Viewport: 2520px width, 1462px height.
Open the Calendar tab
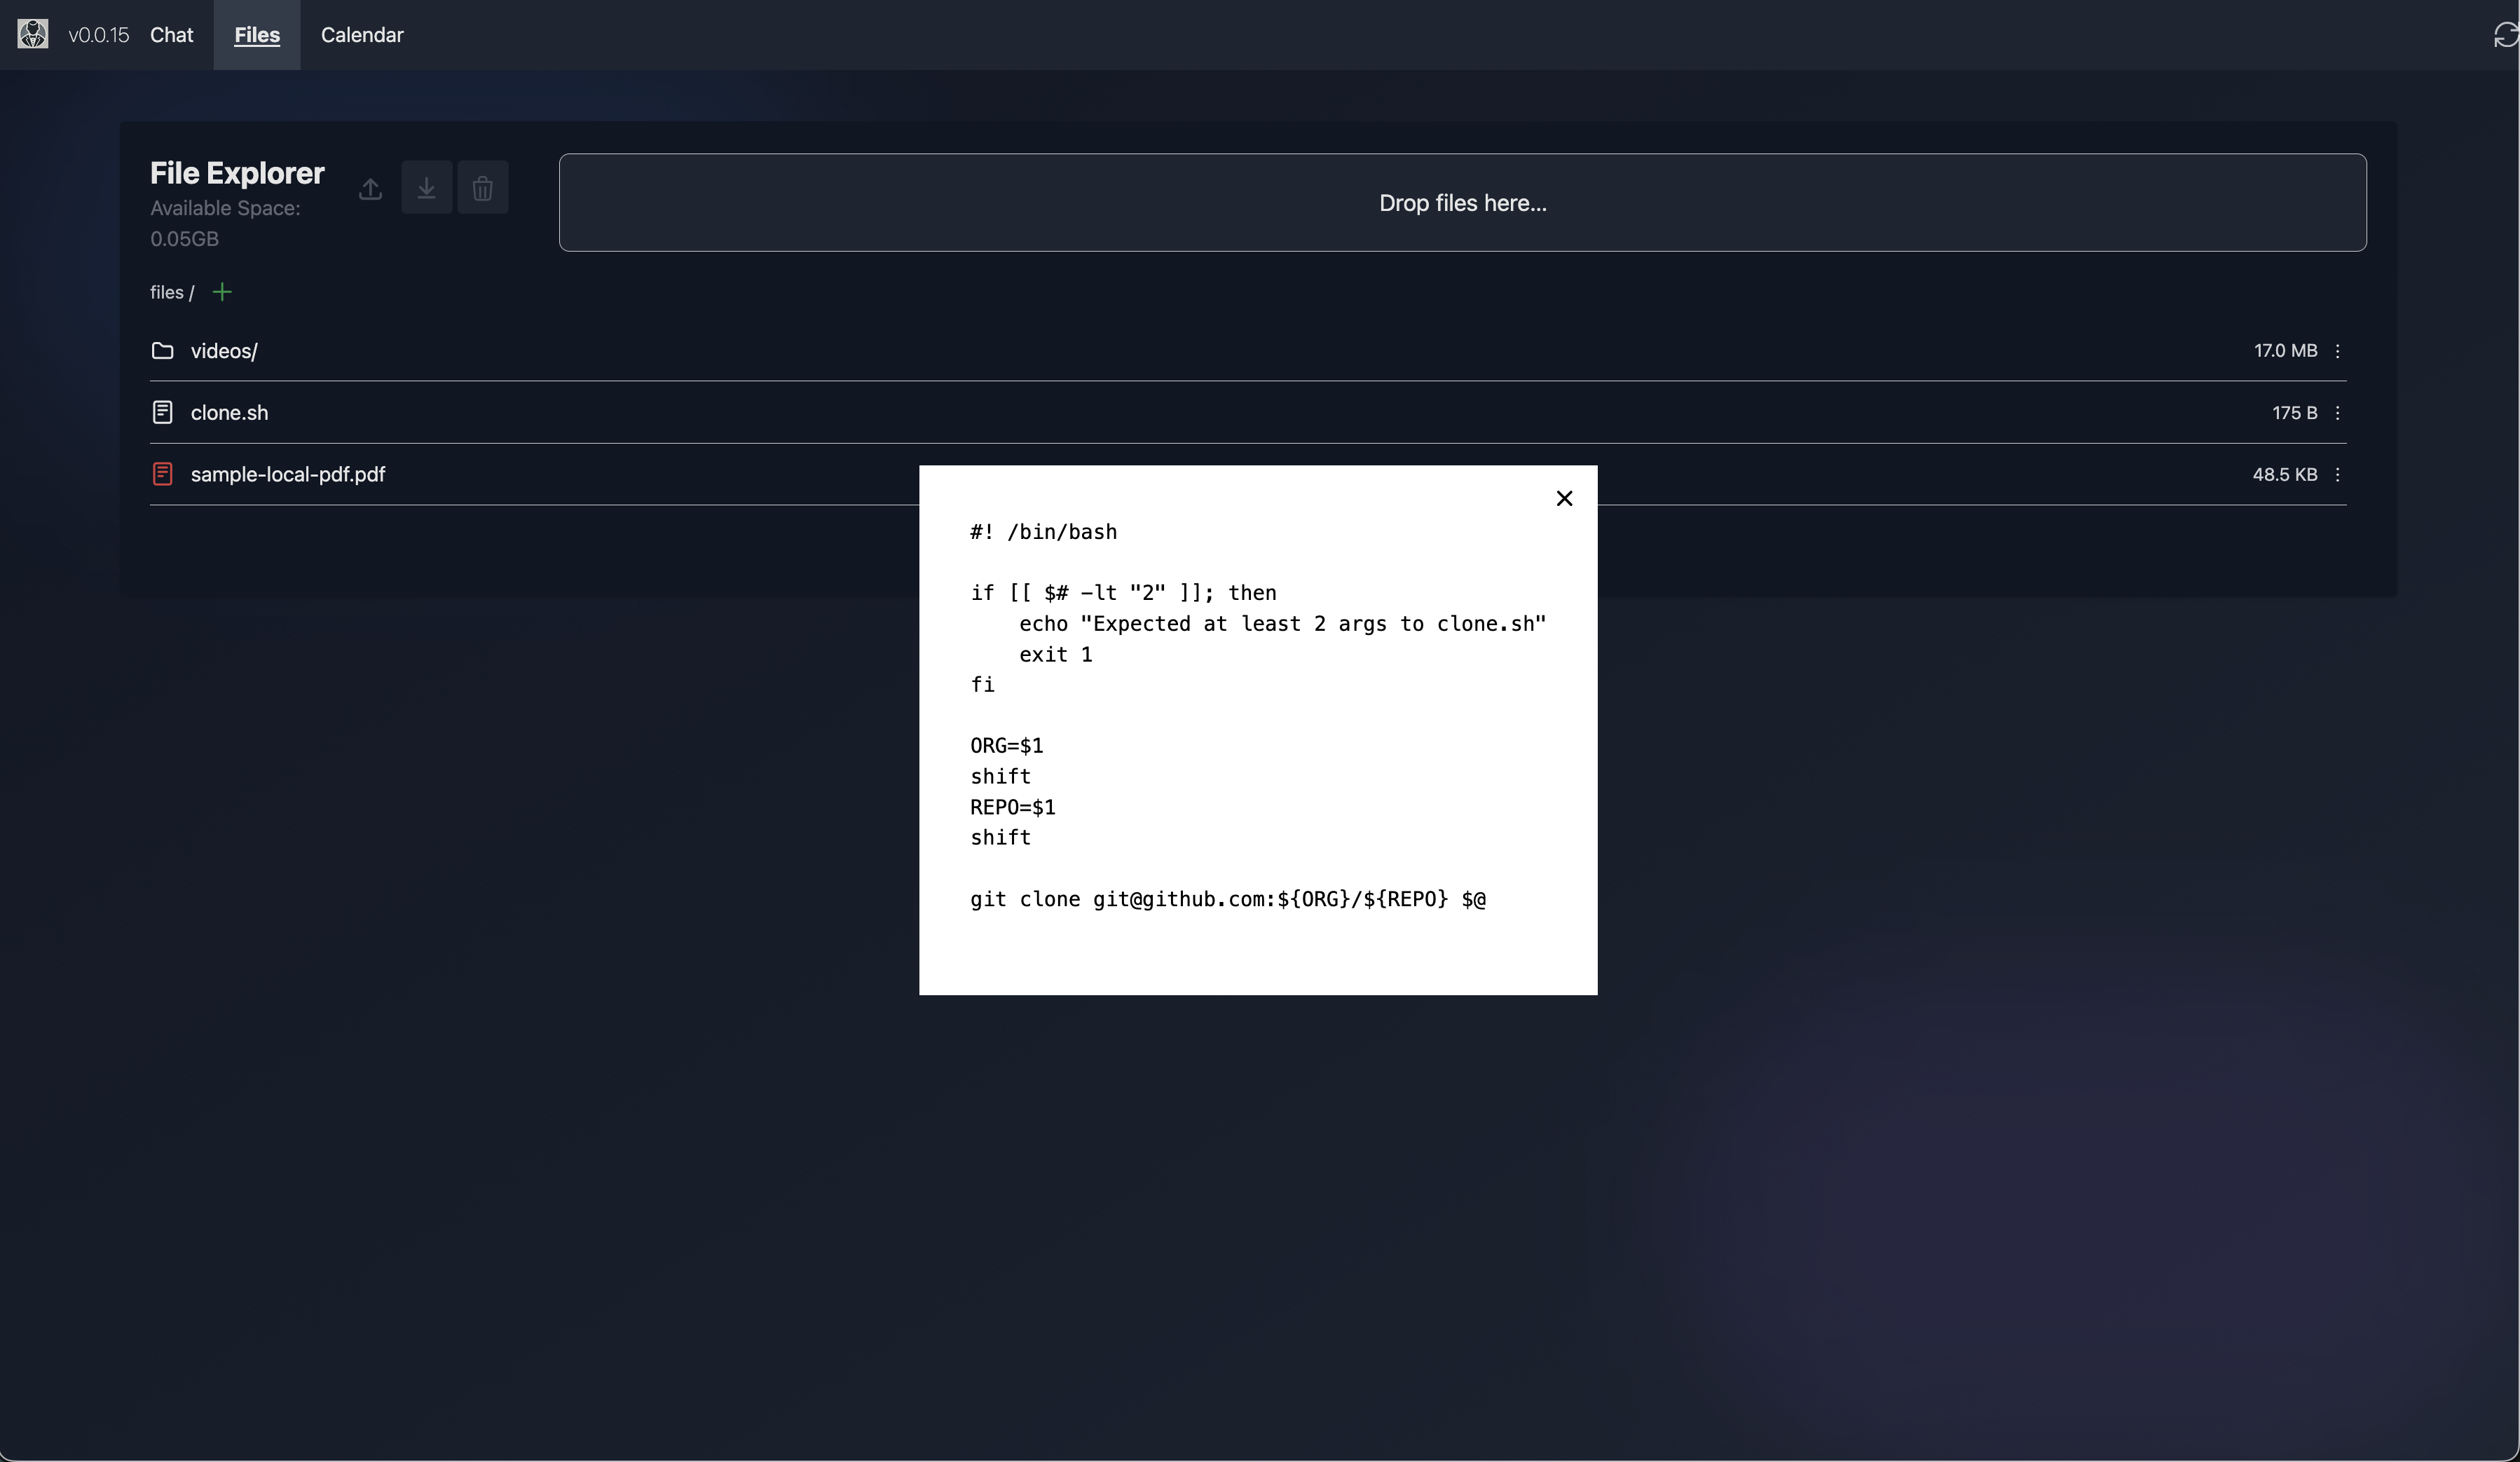362,35
